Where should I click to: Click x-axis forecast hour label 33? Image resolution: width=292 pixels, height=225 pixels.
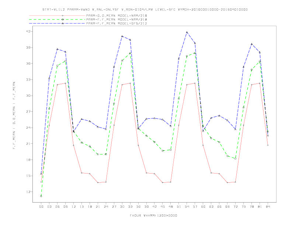click(x=130, y=207)
